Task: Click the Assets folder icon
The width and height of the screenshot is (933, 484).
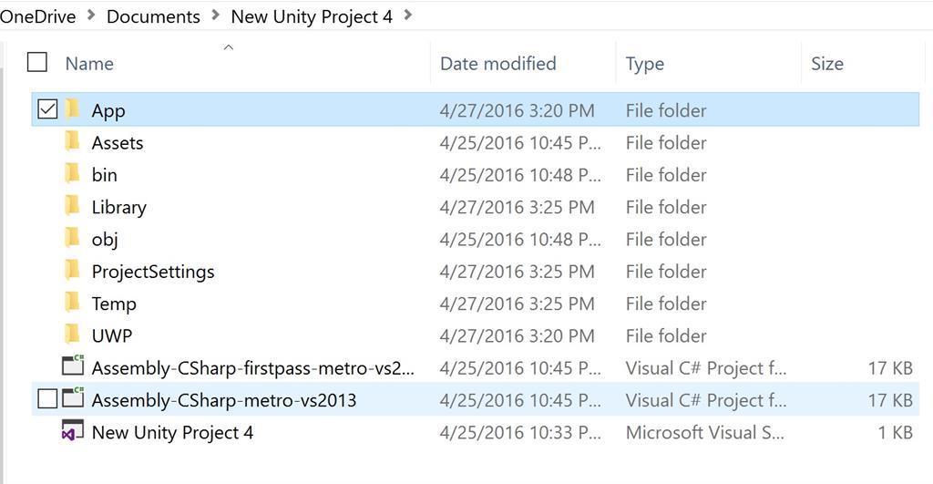Action: pos(73,142)
